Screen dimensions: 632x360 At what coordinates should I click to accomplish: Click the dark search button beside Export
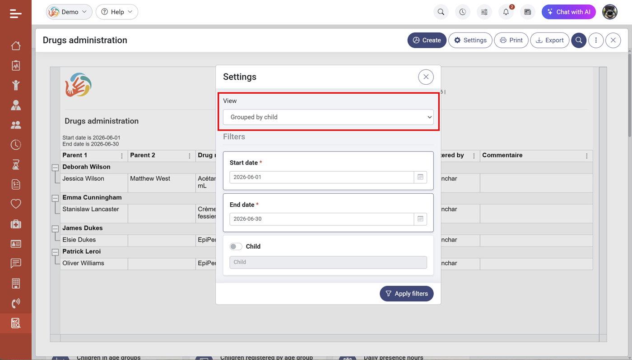pos(579,40)
